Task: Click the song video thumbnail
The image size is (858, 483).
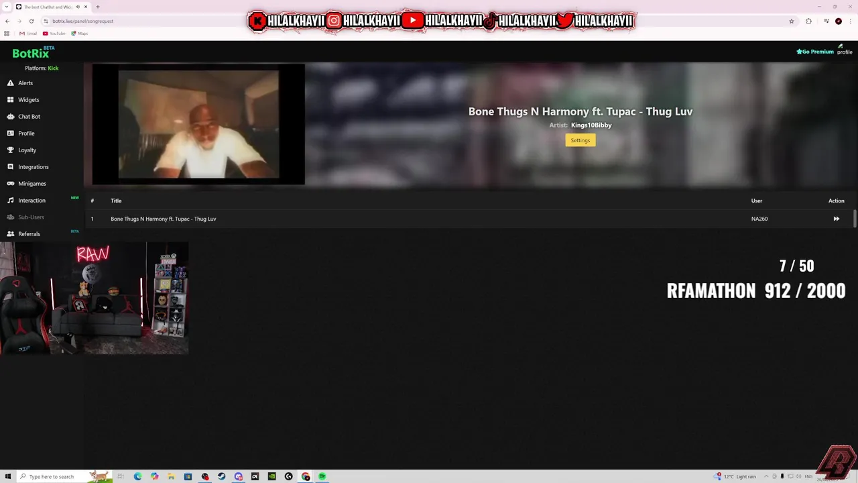Action: click(198, 124)
